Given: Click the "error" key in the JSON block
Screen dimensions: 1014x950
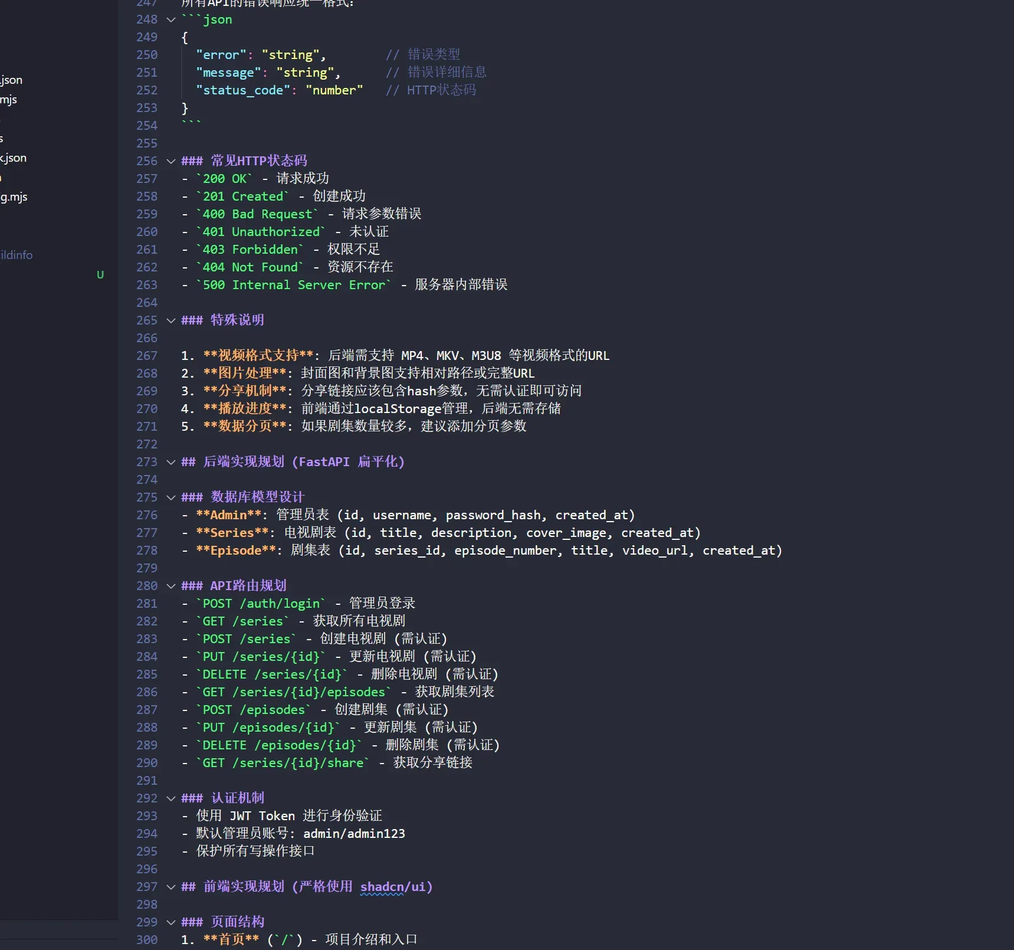Looking at the screenshot, I should click(221, 55).
